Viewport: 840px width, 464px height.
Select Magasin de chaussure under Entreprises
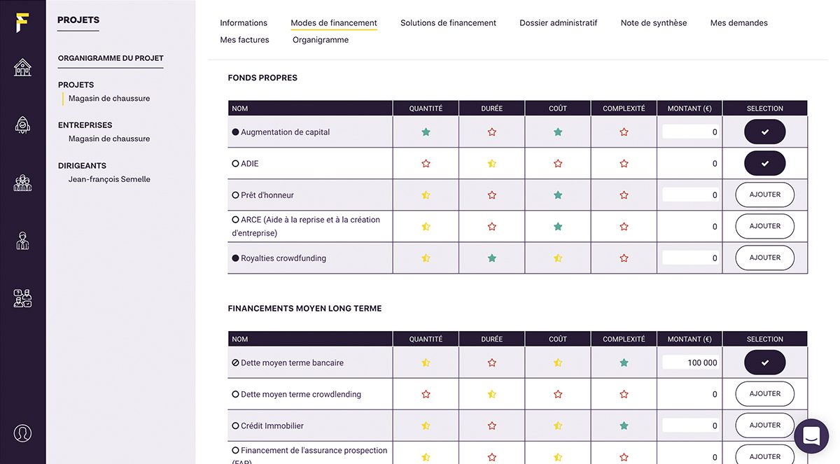click(x=109, y=139)
